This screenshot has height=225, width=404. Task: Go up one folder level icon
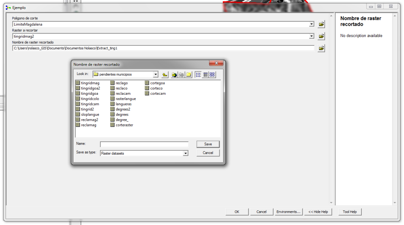point(165,75)
